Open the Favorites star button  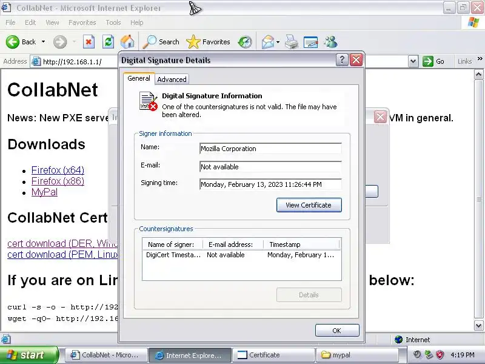208,42
